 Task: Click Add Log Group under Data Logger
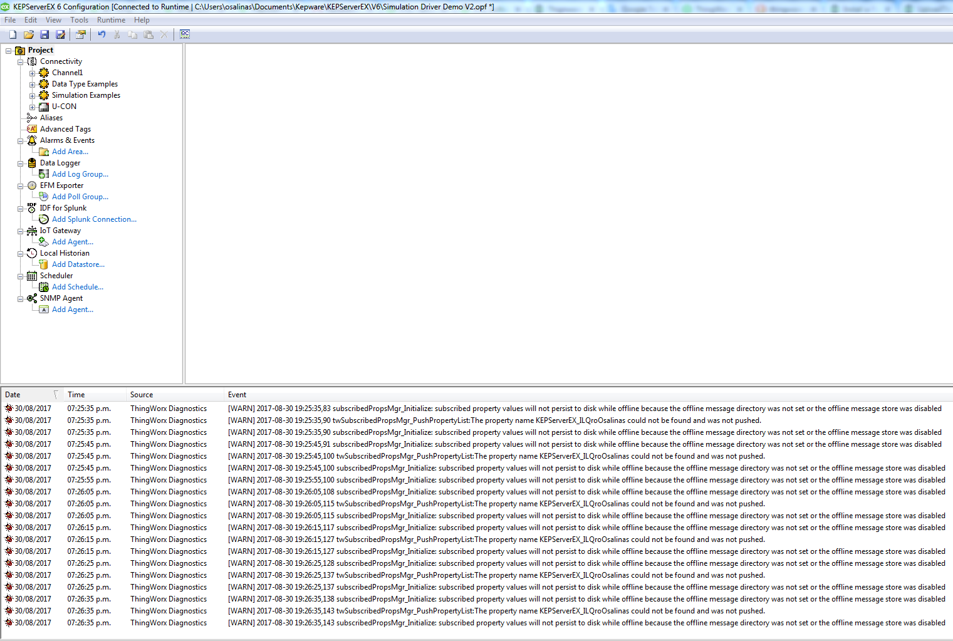(x=80, y=174)
